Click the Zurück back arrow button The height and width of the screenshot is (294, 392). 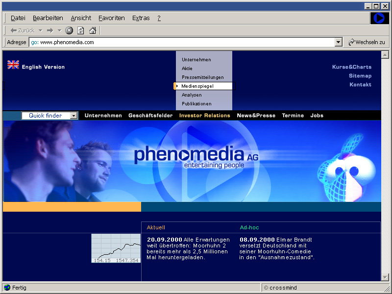pyautogui.click(x=22, y=30)
